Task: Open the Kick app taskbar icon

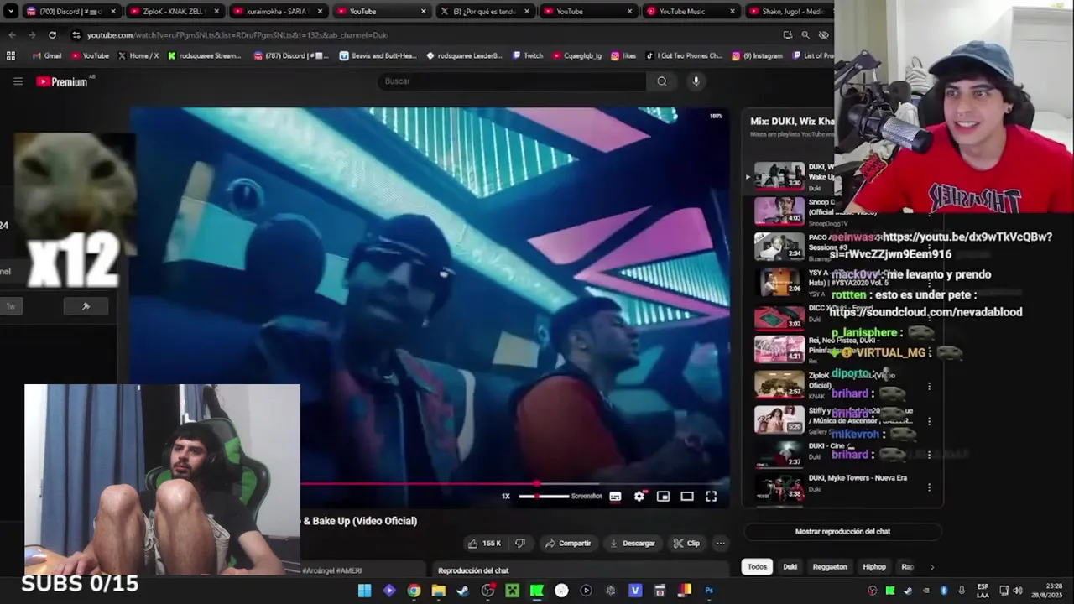Action: pos(536,591)
